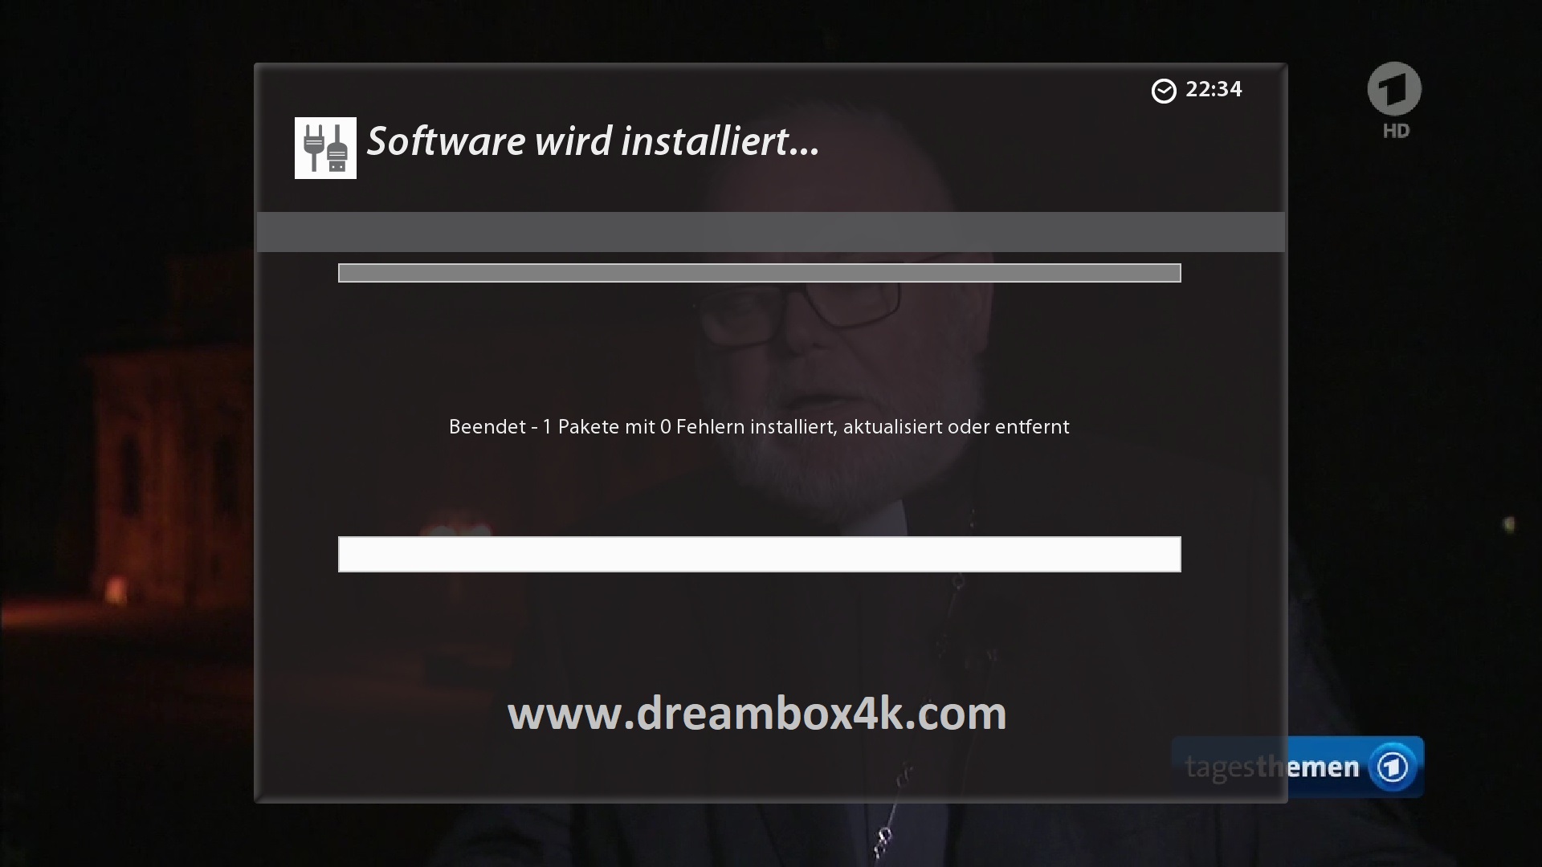The width and height of the screenshot is (1542, 867).
Task: Click the thin grey progress bar at the top
Action: point(759,273)
